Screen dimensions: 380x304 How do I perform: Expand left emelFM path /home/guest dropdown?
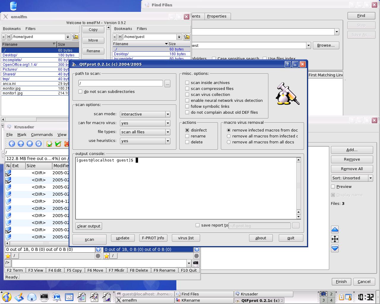(68, 37)
